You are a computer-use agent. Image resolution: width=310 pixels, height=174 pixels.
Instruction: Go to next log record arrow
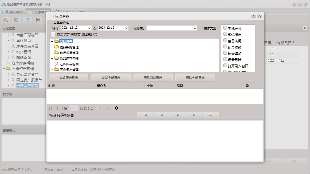click(x=178, y=115)
